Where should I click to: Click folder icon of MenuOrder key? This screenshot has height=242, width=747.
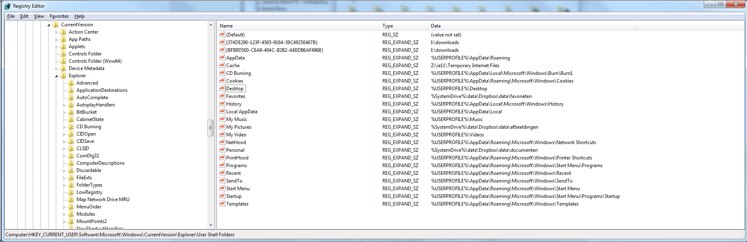click(x=71, y=207)
